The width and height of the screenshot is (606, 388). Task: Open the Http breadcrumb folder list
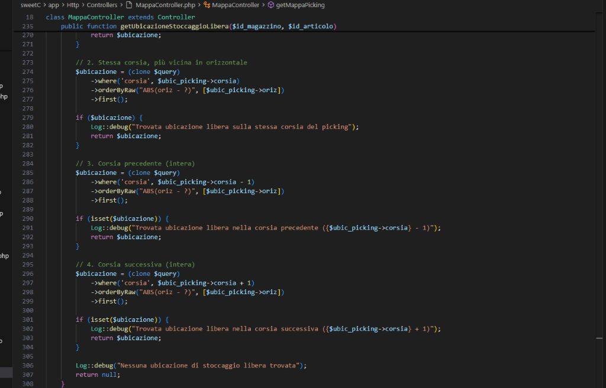72,5
